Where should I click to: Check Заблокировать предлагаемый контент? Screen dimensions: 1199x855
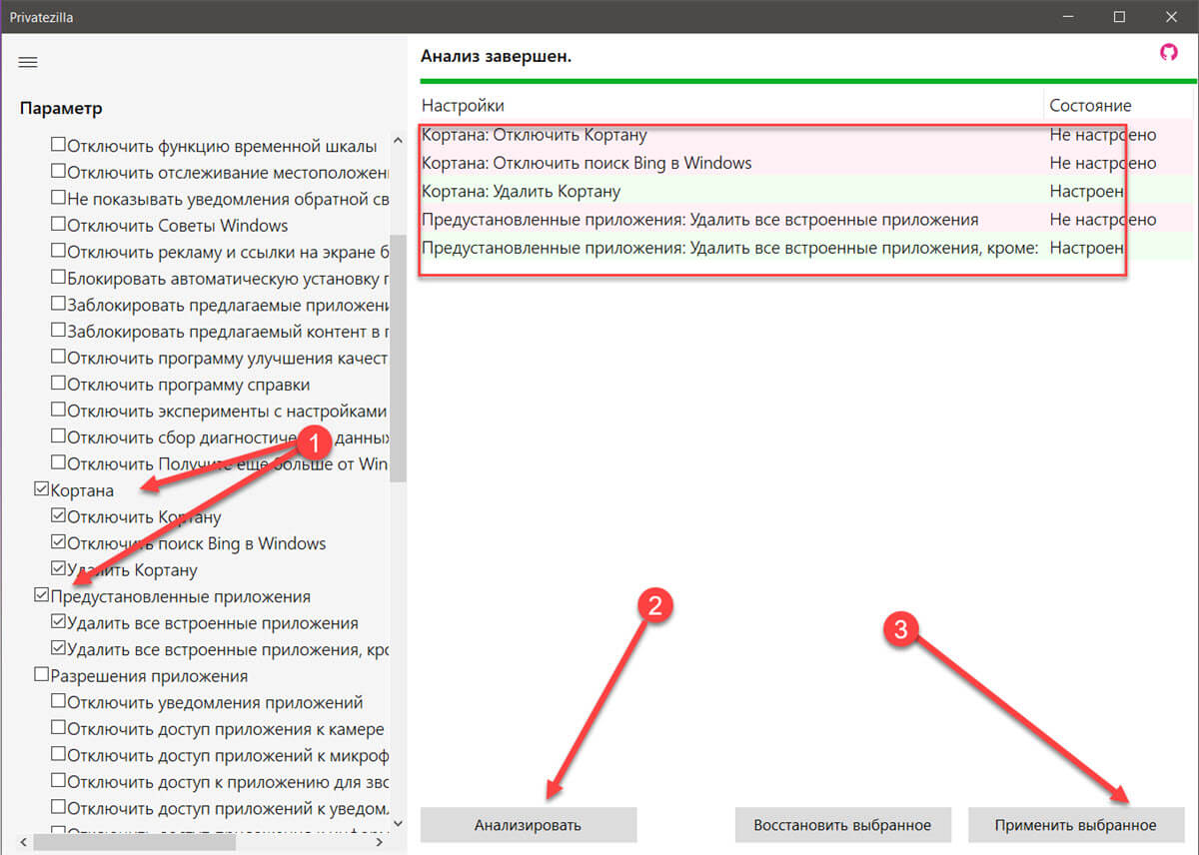pyautogui.click(x=58, y=331)
